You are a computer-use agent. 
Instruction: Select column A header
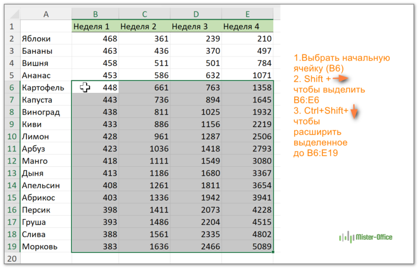(x=45, y=15)
